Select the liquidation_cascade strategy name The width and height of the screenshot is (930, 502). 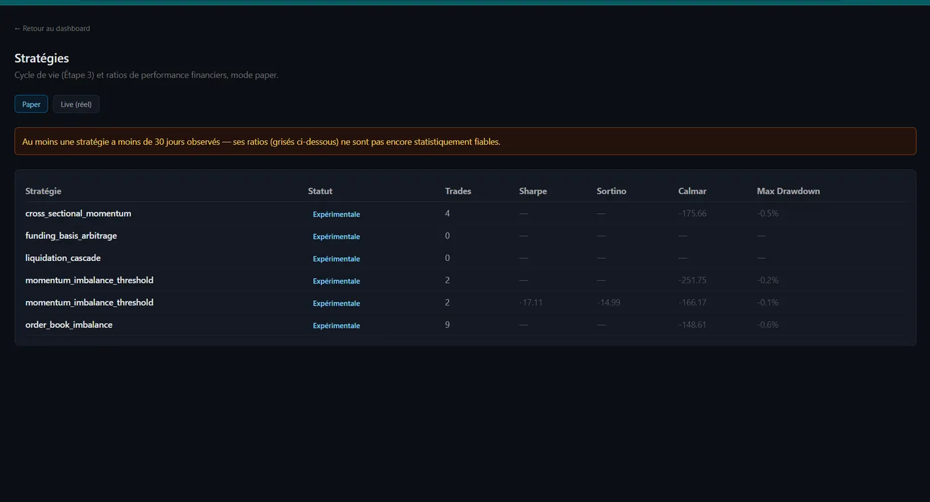[x=63, y=258]
